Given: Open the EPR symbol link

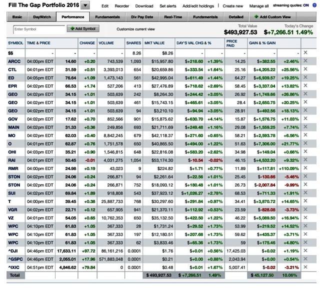Looking at the screenshot, I should click(x=12, y=86).
